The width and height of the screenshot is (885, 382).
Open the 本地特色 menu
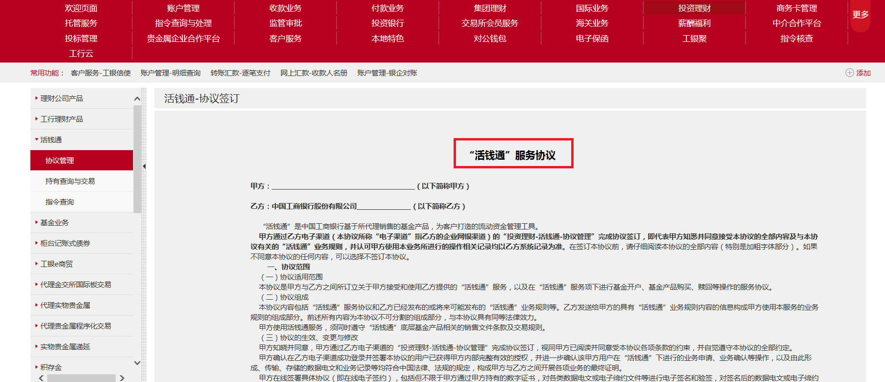(x=388, y=38)
